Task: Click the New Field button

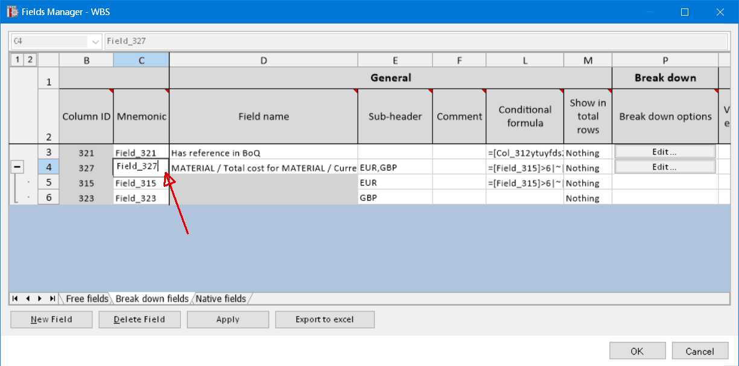Action: coord(51,320)
